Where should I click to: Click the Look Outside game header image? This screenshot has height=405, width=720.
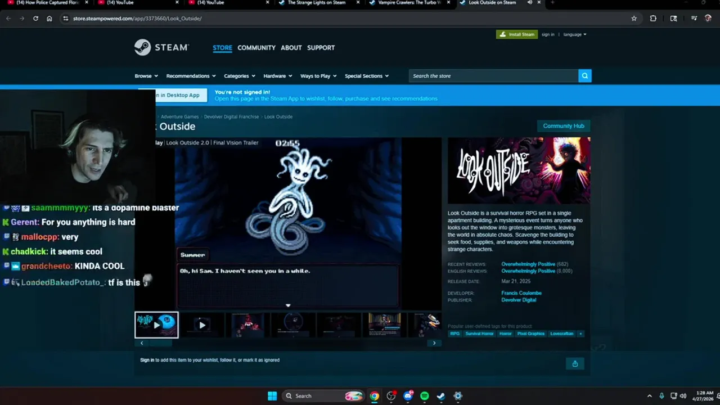519,170
